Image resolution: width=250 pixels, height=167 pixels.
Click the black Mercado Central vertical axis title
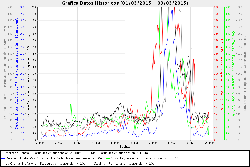28,73
